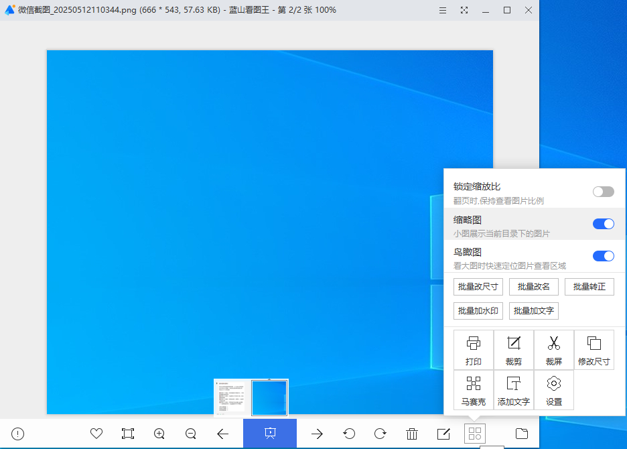Delete image with the trash can icon
Image resolution: width=627 pixels, height=449 pixels.
(412, 434)
